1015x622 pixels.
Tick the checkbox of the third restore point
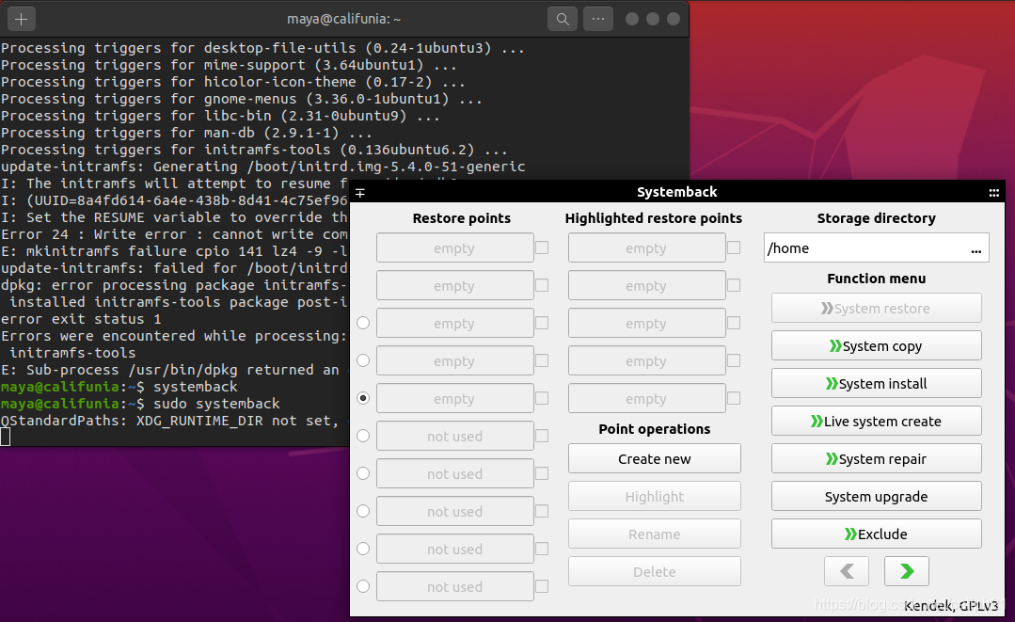[543, 323]
